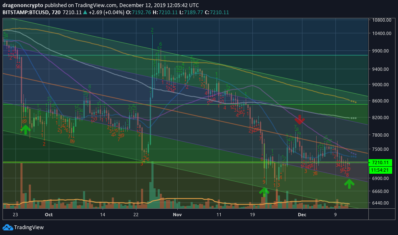The width and height of the screenshot is (398, 235).
Task: Click the 9000.00 price axis label
Action: point(380,85)
